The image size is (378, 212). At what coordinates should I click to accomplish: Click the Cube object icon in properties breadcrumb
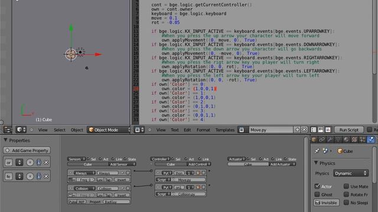click(x=340, y=151)
